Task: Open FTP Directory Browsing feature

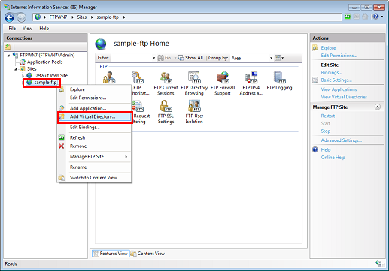Action: click(194, 83)
